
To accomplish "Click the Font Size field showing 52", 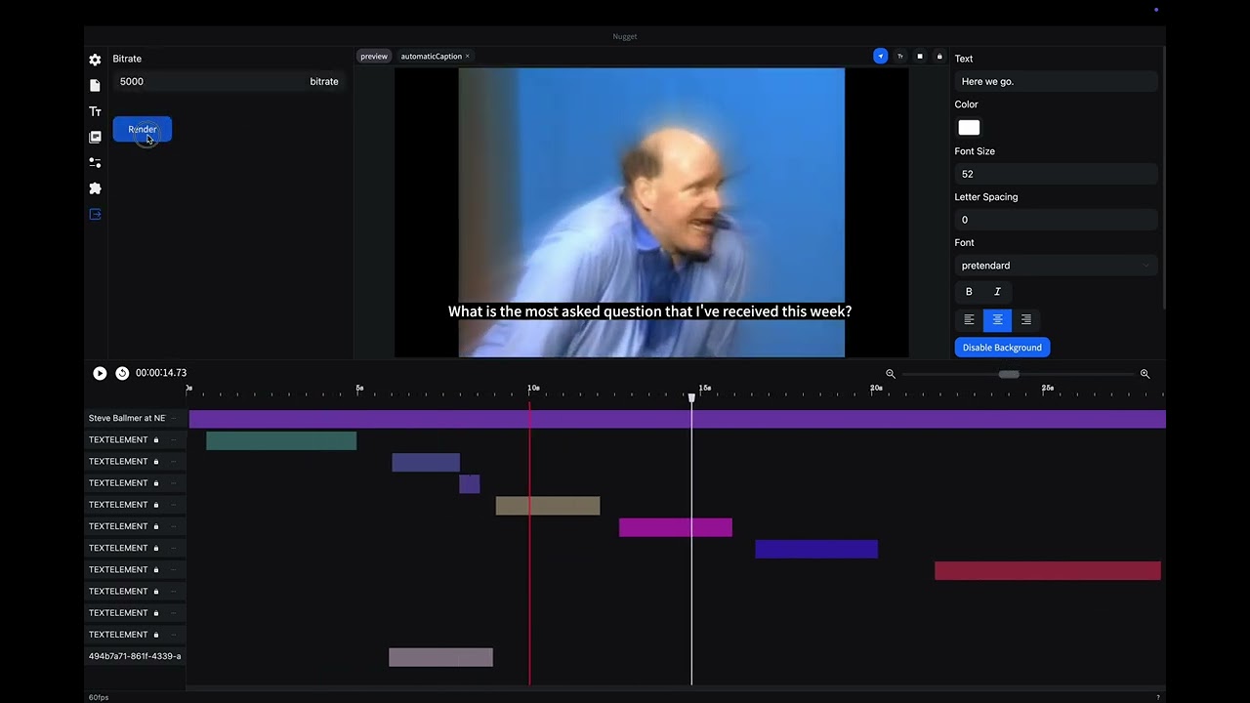I will tap(1056, 174).
